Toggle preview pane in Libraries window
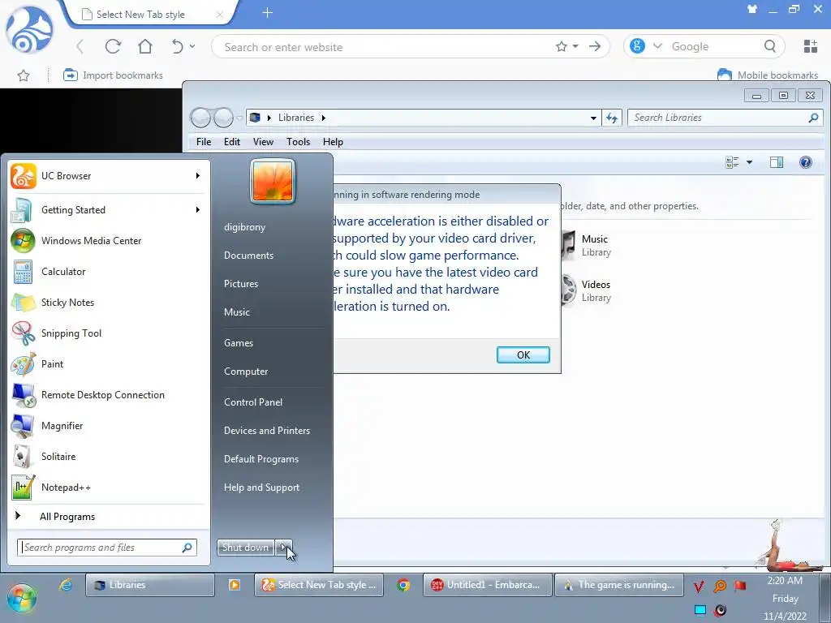Screen dimensions: 831x623 tap(777, 162)
